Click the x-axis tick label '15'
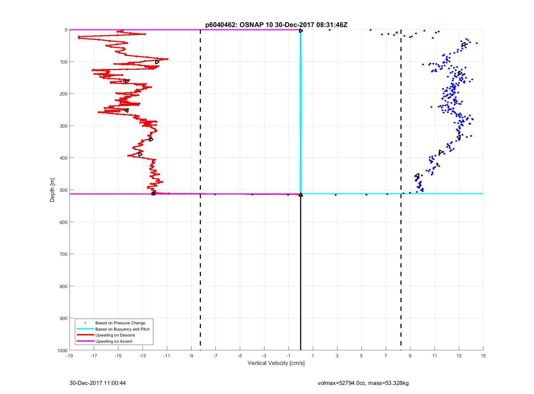Screen dimensions: 534x394 (483, 356)
